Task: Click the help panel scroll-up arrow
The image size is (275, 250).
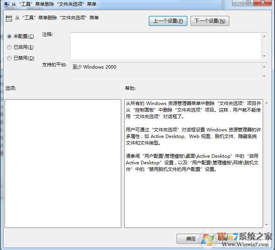Action: (266, 103)
